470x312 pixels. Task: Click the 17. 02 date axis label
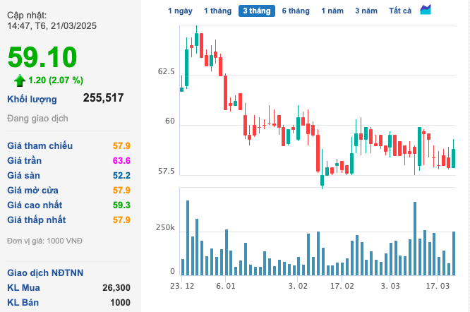[344, 287]
